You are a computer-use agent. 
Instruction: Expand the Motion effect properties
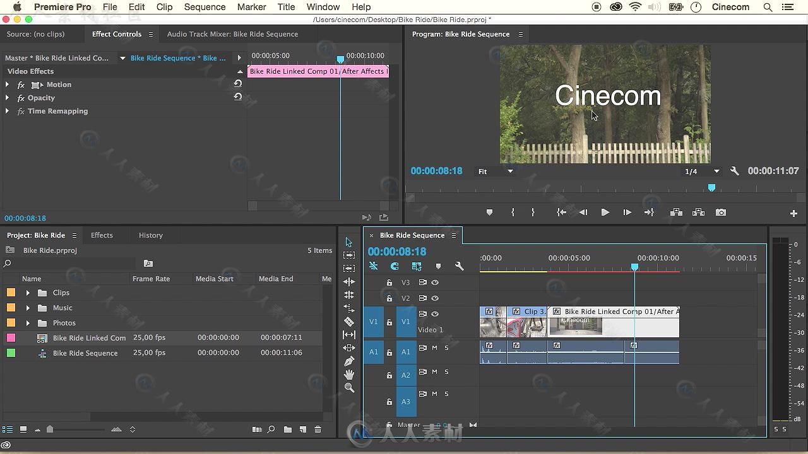point(7,84)
